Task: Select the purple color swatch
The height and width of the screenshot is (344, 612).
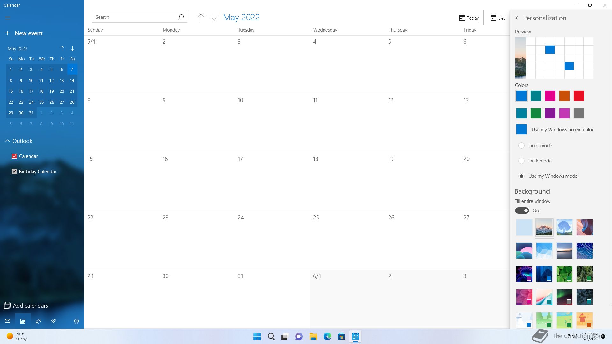Action: pos(550,113)
